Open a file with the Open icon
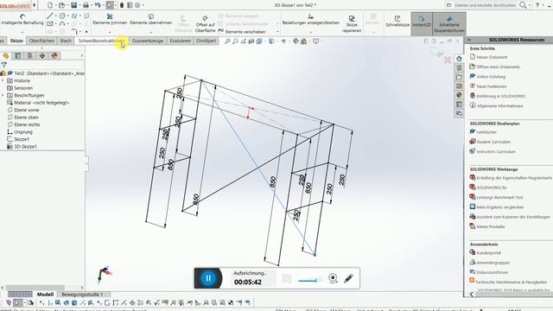Image resolution: width=553 pixels, height=311 pixels. click(62, 5)
